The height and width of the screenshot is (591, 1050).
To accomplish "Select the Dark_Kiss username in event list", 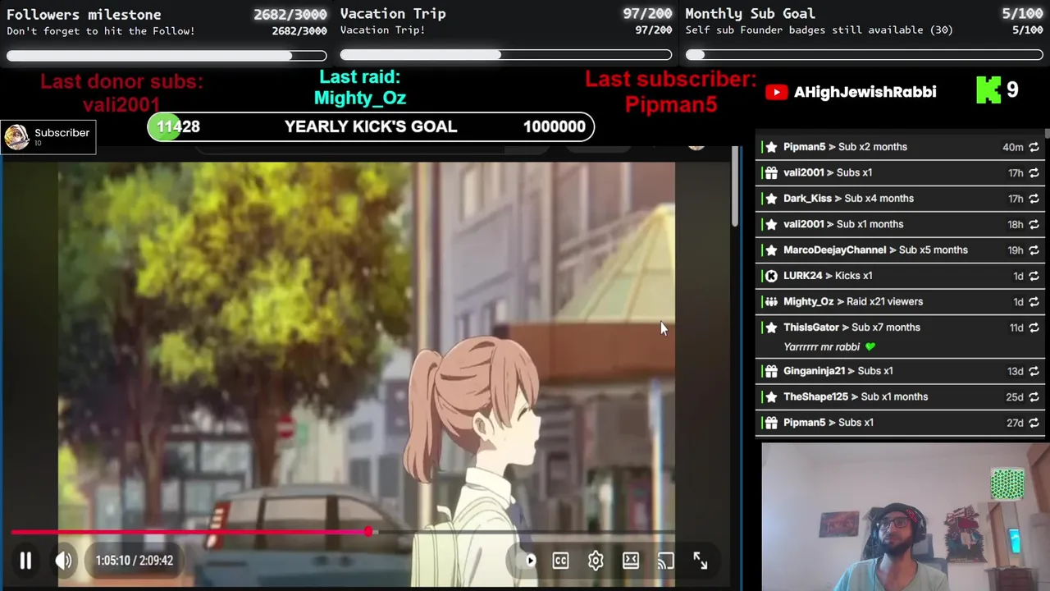I will tap(807, 199).
